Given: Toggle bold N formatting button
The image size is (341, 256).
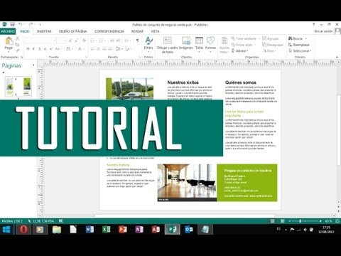Looking at the screenshot, I should [x=28, y=49].
